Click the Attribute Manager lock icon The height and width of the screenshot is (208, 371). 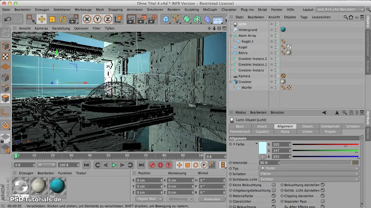click(x=351, y=112)
